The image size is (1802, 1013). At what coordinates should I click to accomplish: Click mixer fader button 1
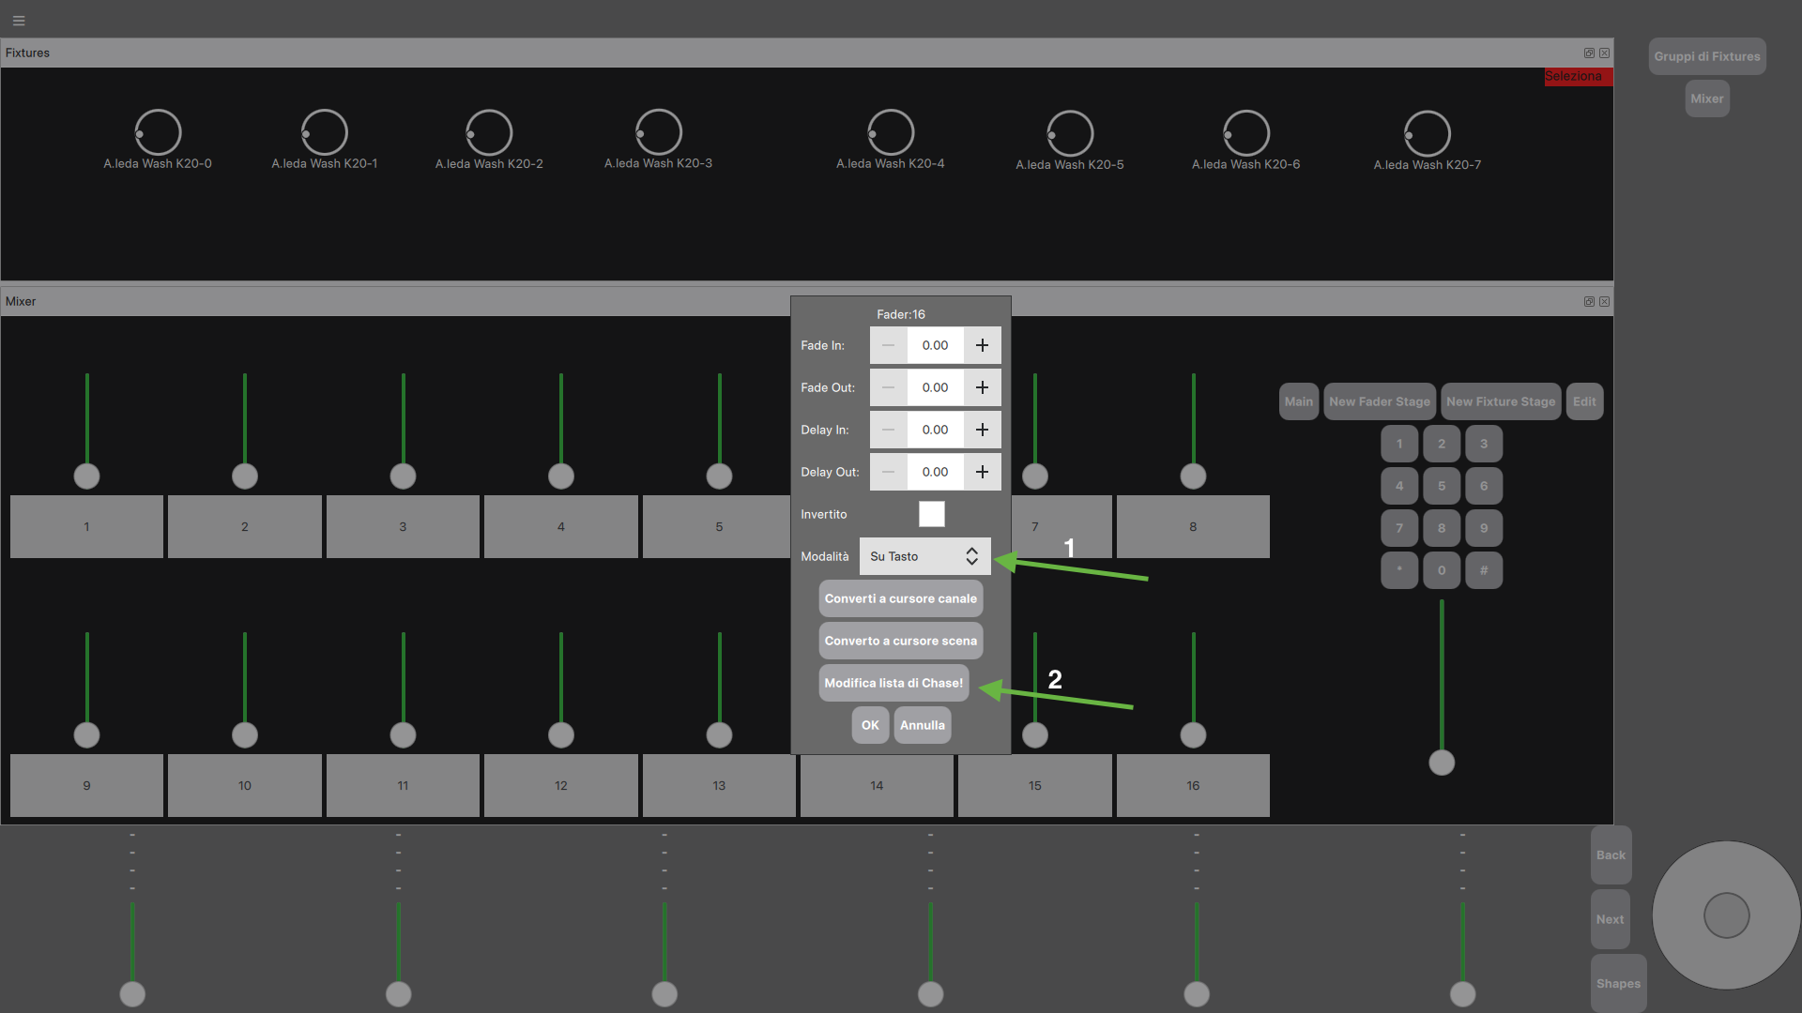86,527
